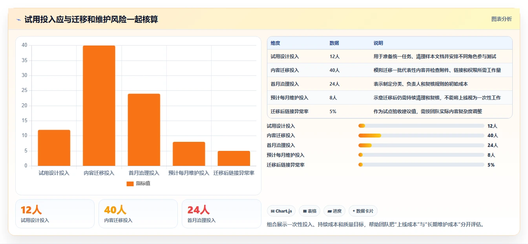Click the 维度 column header

coord(275,43)
